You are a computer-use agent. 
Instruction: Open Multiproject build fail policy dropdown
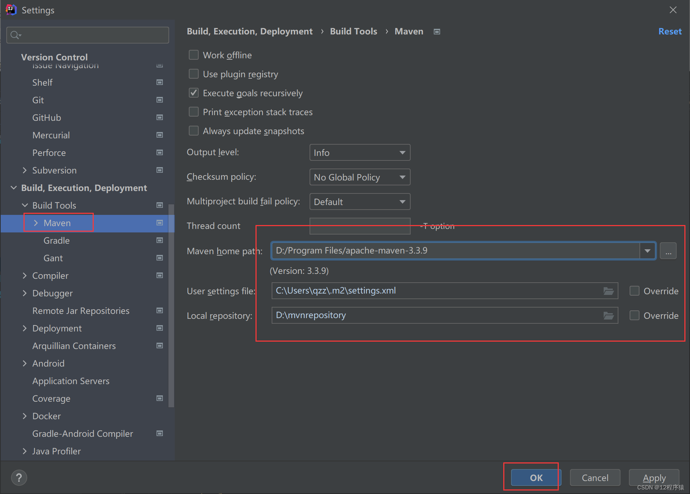[360, 202]
